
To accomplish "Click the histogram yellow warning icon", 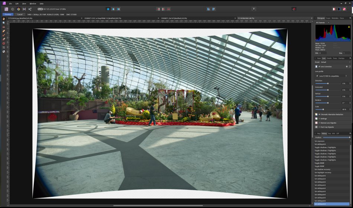I will 349,27.
